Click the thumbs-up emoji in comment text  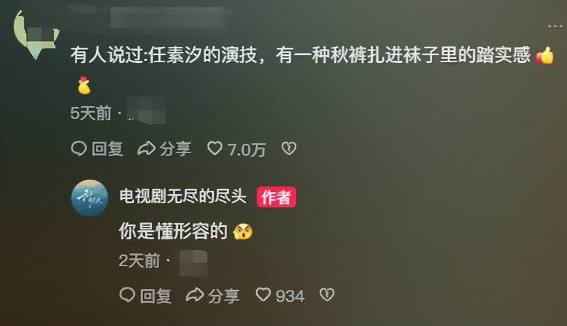[x=545, y=55]
